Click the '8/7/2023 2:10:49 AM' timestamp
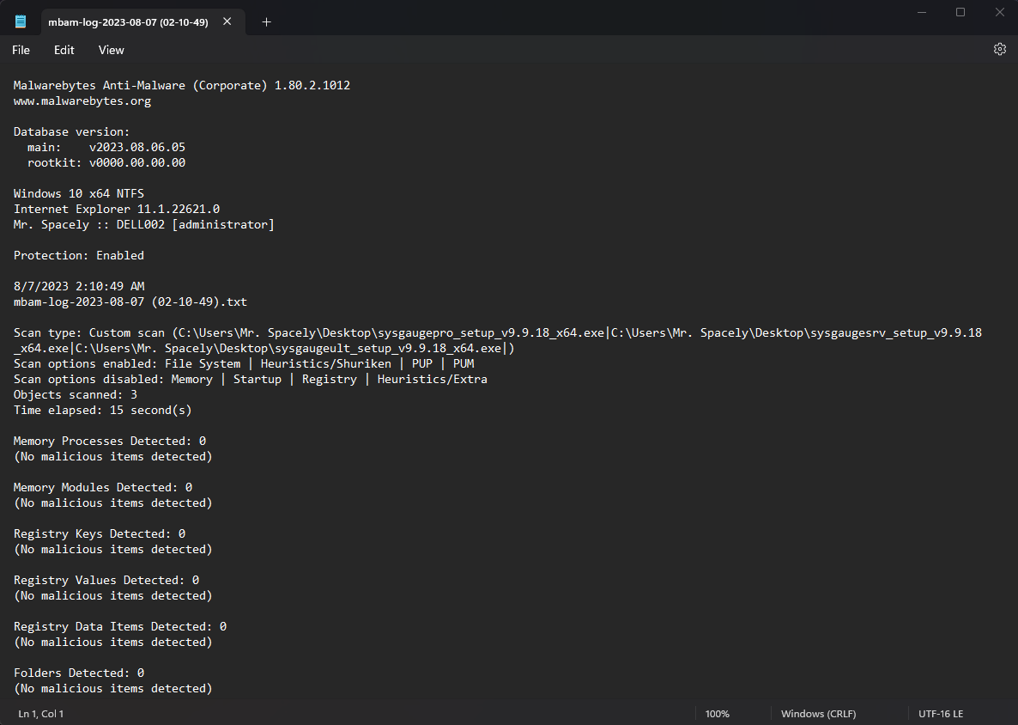This screenshot has height=725, width=1018. [79, 286]
